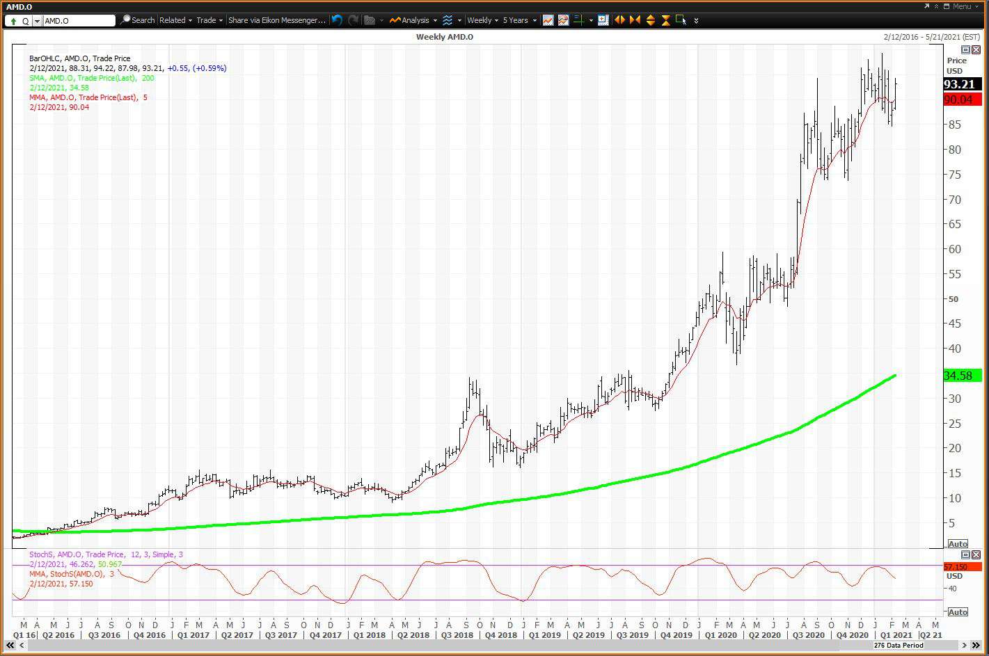Click the green up-arrow beside Q
Screen dimensions: 989x656
pyautogui.click(x=13, y=22)
